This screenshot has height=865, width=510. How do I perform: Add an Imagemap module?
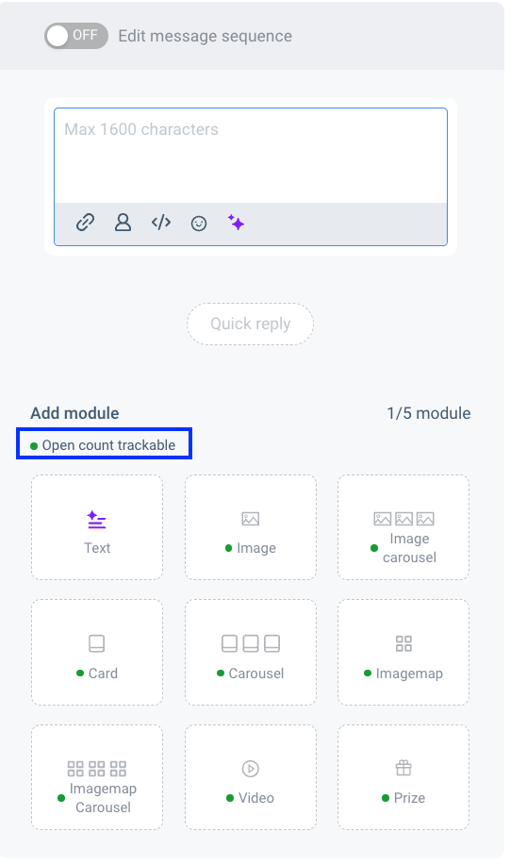click(403, 652)
